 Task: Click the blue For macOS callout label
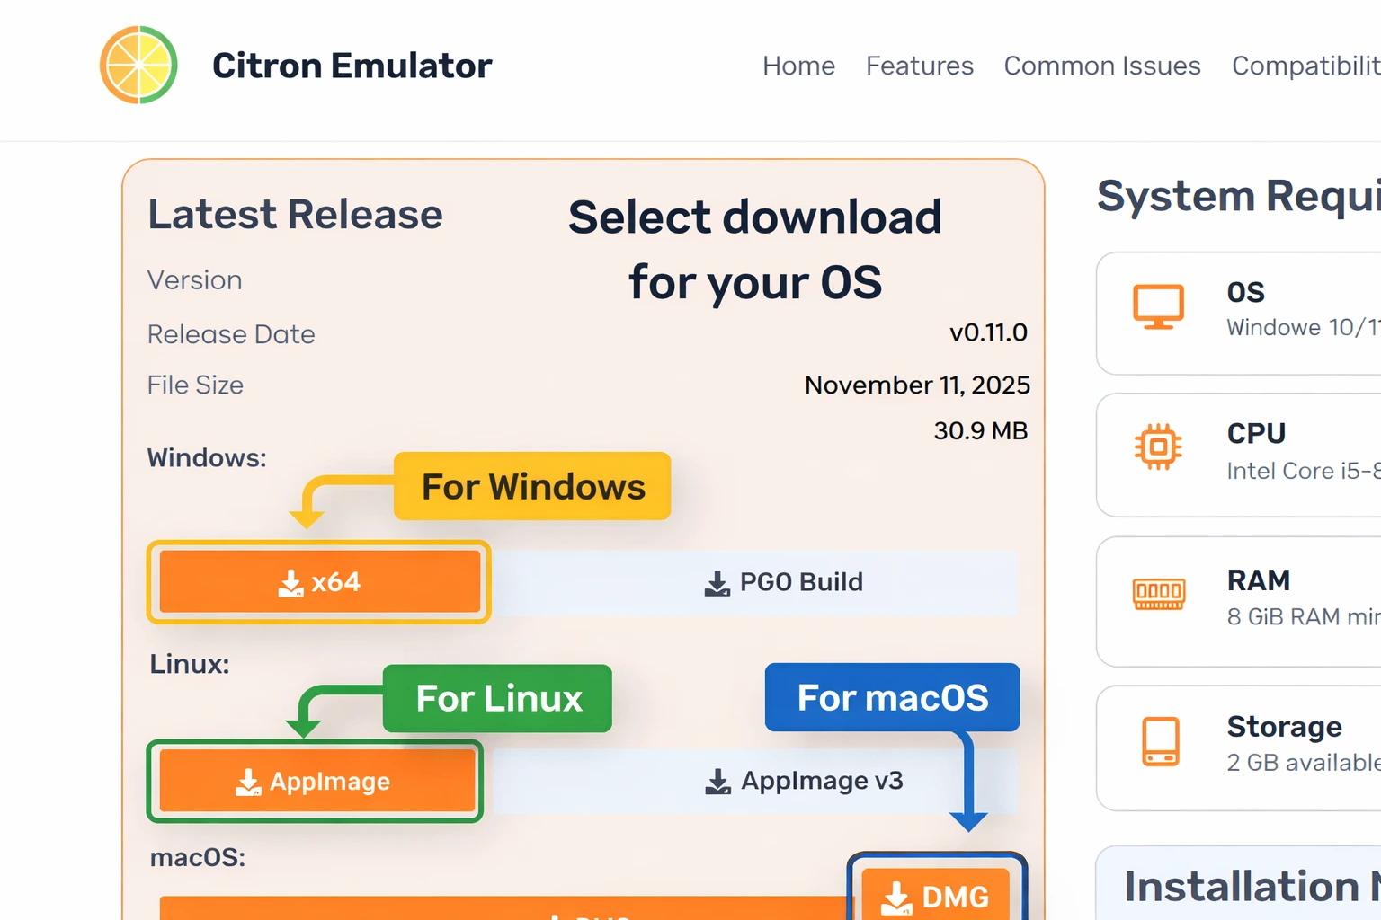pos(891,697)
